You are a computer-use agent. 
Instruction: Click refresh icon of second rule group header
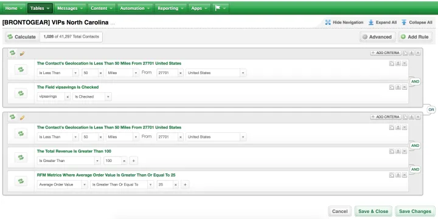tap(12, 117)
